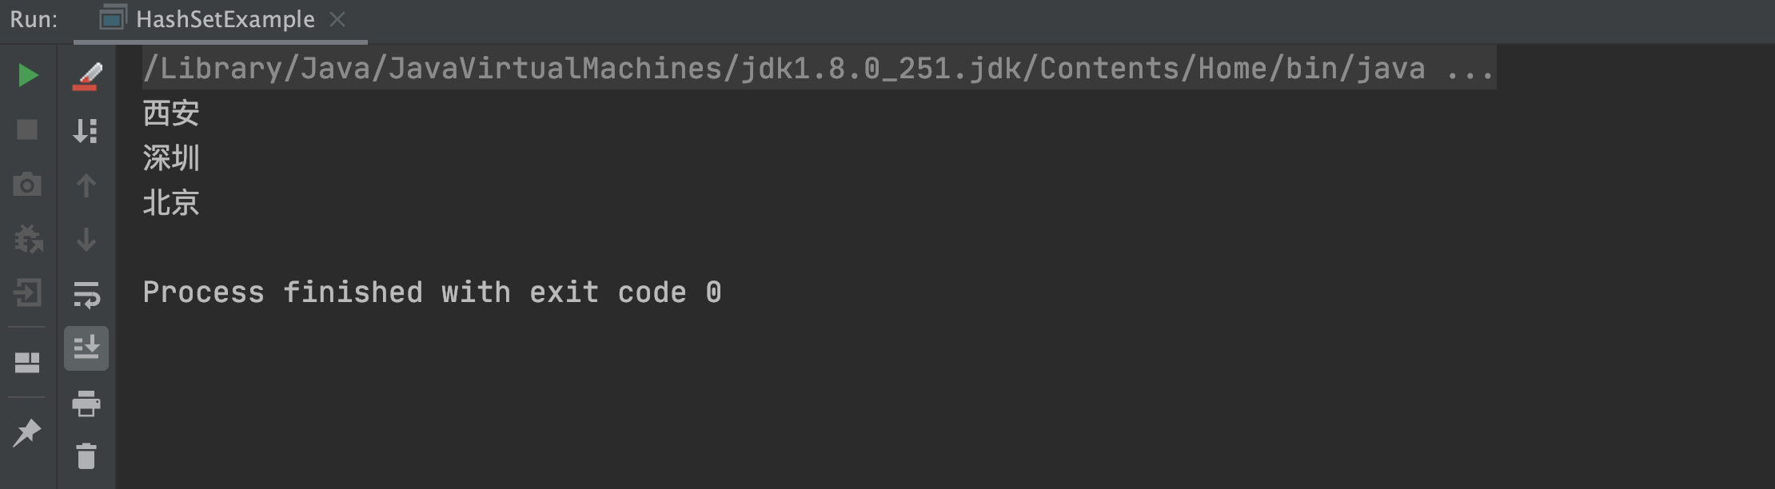Click the Up Stack Trace arrow
This screenshot has height=489, width=1775.
coord(86,185)
